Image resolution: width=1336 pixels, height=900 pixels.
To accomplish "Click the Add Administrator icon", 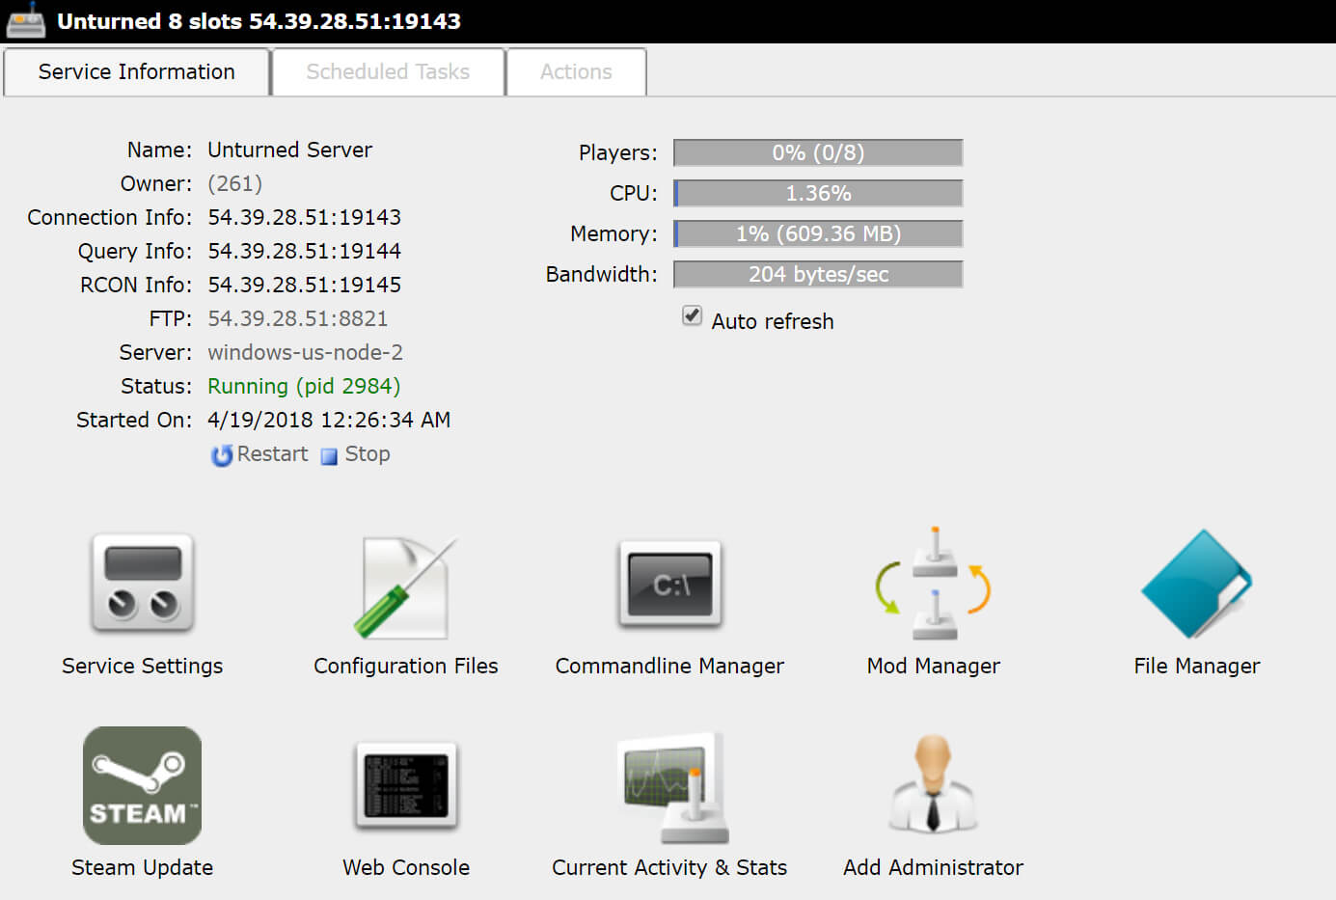I will coord(933,784).
